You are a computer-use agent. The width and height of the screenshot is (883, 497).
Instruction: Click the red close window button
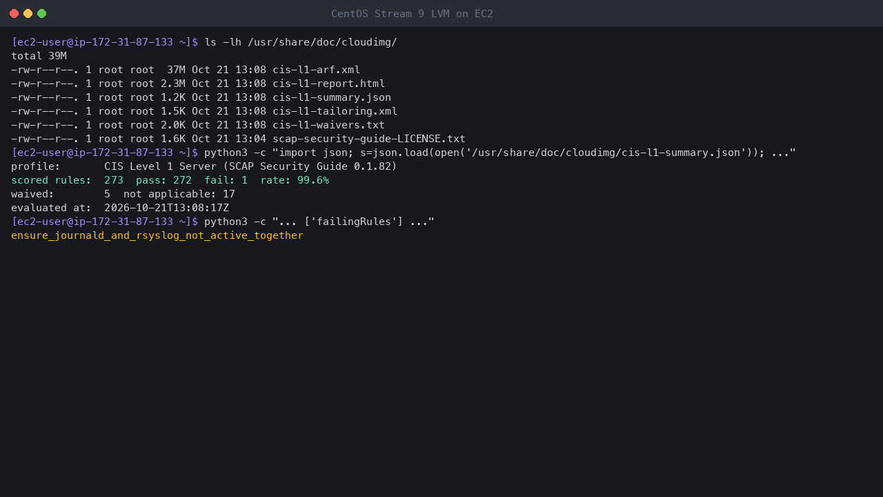pos(14,13)
